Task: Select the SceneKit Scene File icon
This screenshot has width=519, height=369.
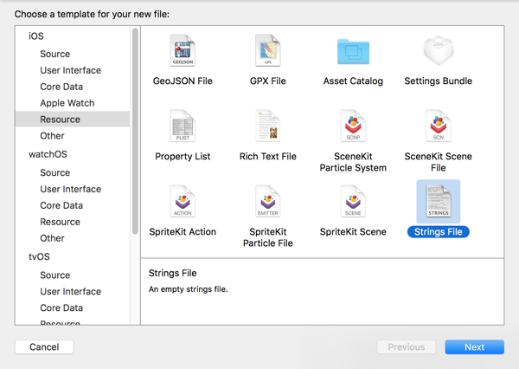Action: coord(438,127)
